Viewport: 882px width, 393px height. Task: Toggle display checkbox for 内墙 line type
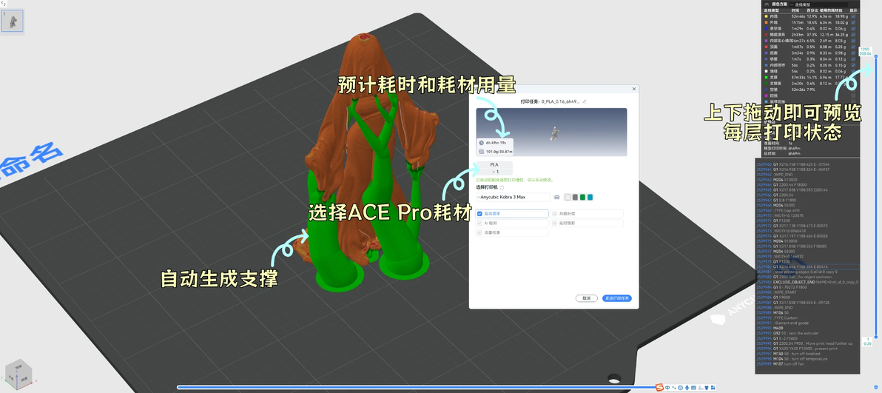pos(853,16)
